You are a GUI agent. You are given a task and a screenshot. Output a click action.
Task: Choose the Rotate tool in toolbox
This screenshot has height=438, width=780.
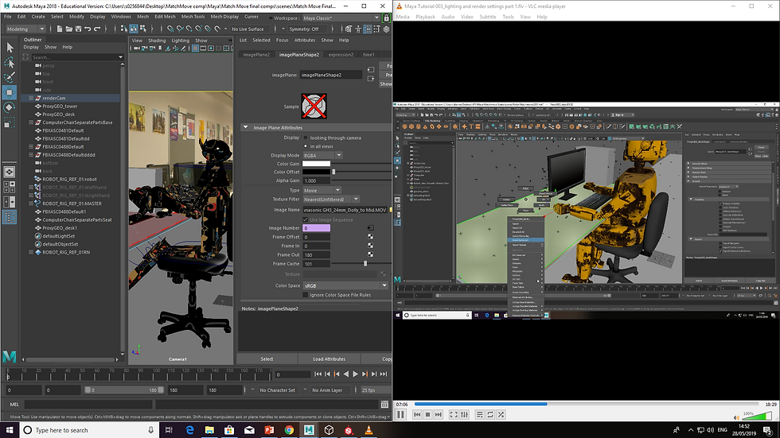pyautogui.click(x=10, y=107)
